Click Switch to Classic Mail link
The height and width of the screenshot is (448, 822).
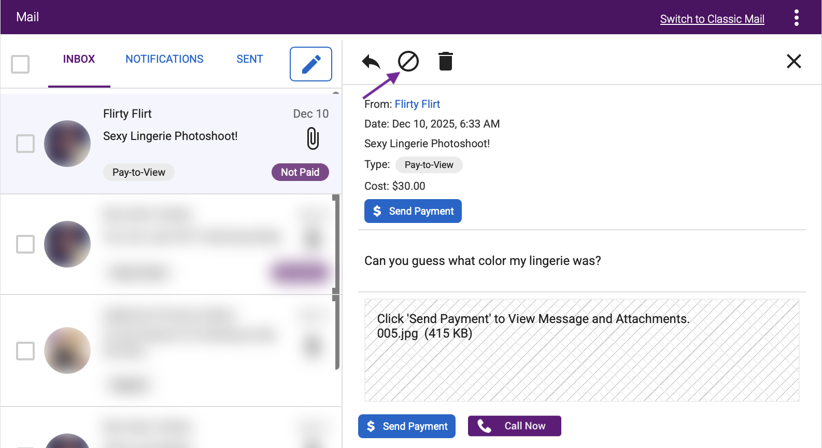pos(712,19)
